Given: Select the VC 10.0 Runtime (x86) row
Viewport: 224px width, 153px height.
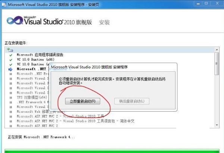Looking at the screenshot, I should [x=35, y=60].
